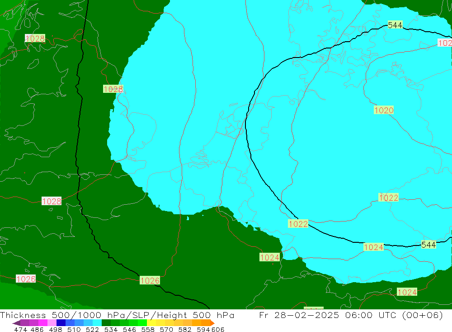Click legend value 498
452x332 pixels.
pos(55,329)
